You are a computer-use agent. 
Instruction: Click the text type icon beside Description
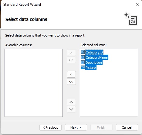83,62
